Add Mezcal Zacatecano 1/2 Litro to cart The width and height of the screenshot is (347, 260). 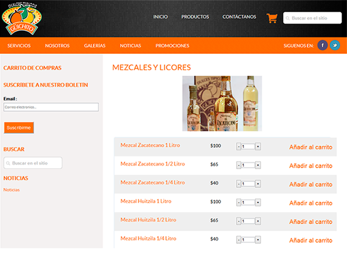pos(311,166)
